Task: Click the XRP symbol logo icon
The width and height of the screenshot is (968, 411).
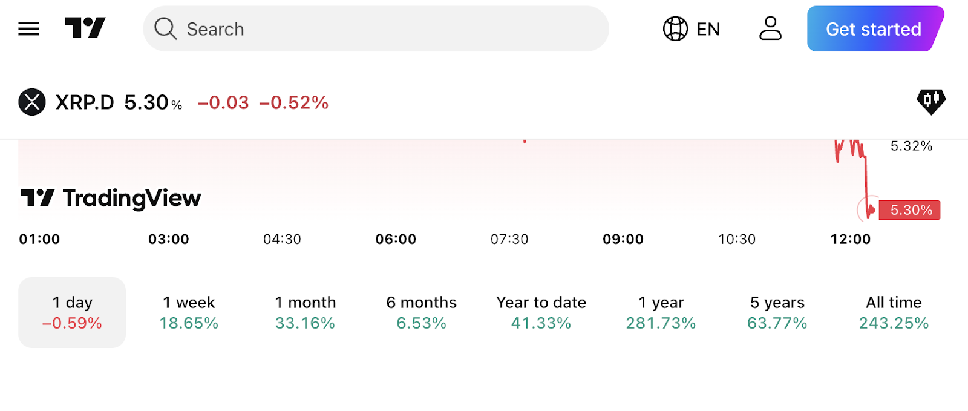Action: [32, 102]
